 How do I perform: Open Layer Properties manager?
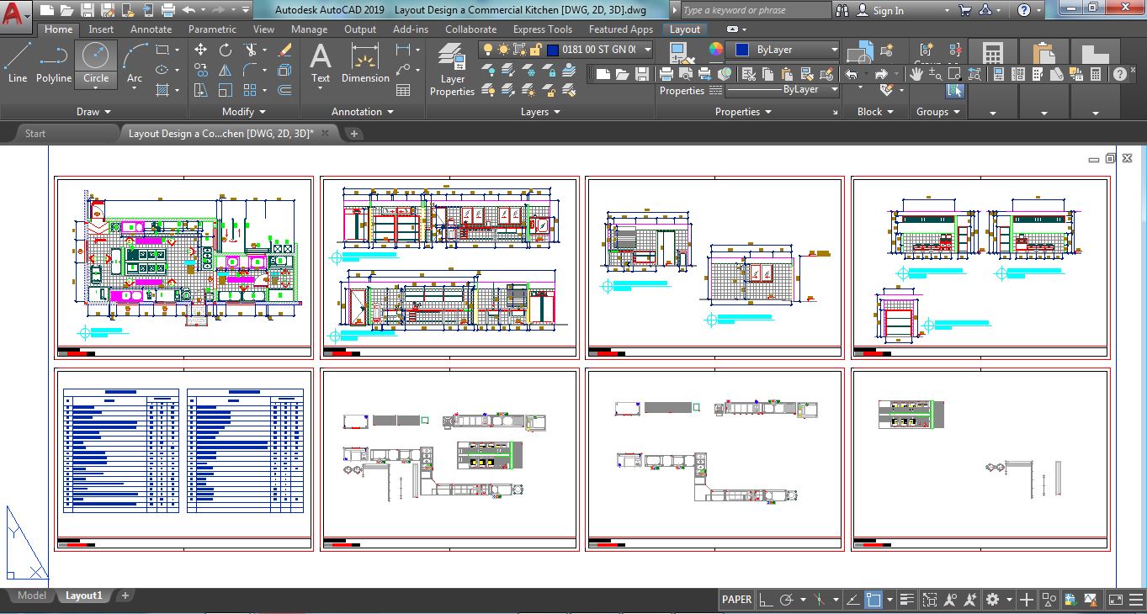(x=452, y=70)
